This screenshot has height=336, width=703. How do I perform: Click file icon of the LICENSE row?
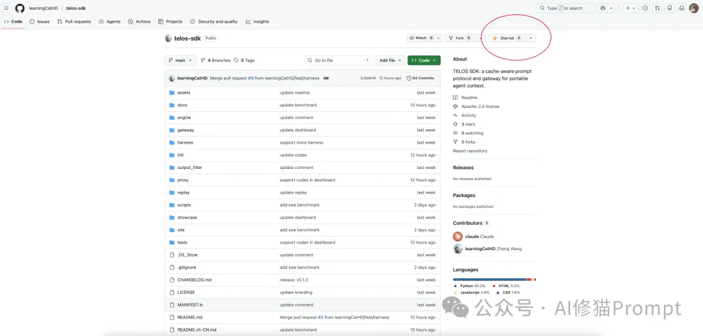(x=172, y=292)
